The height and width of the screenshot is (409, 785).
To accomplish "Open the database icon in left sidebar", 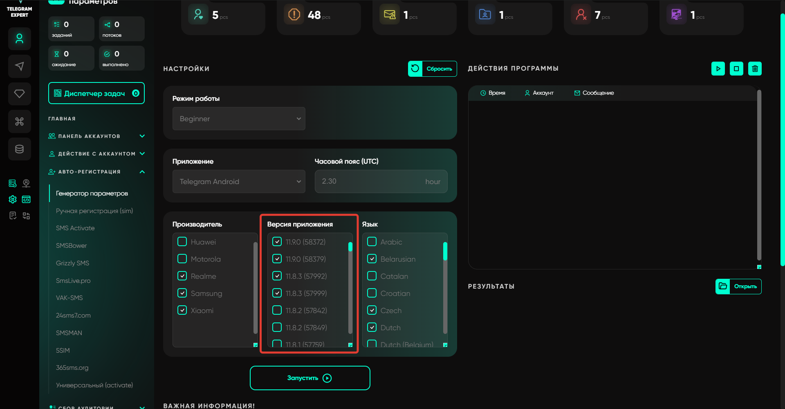I will click(x=19, y=149).
